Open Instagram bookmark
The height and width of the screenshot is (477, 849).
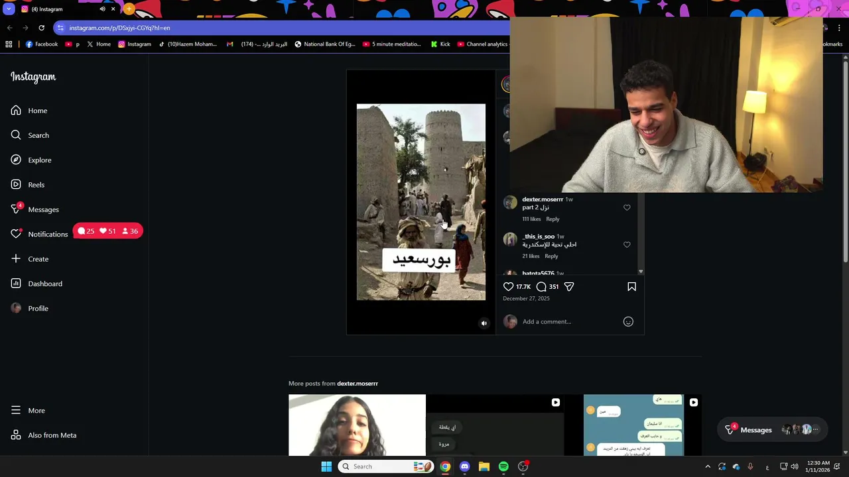coord(135,44)
